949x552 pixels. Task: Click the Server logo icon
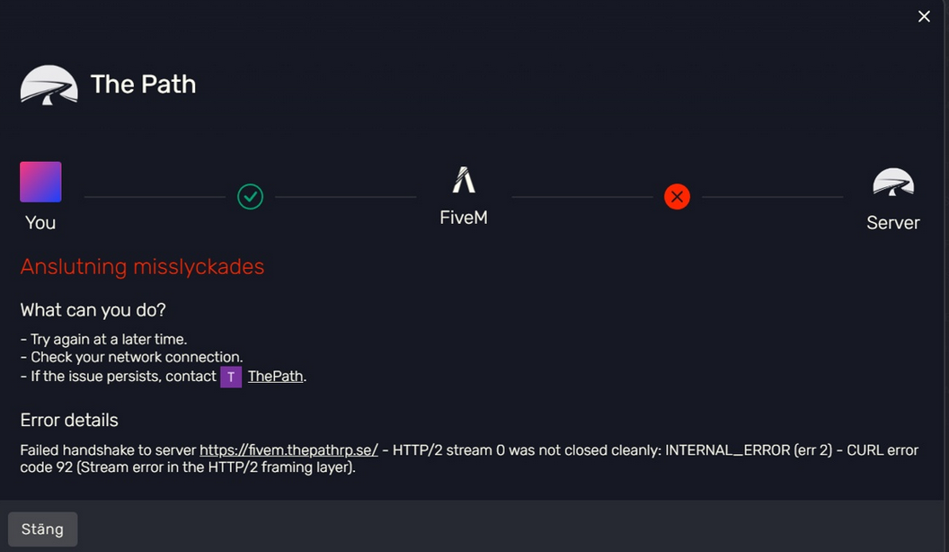click(x=892, y=183)
